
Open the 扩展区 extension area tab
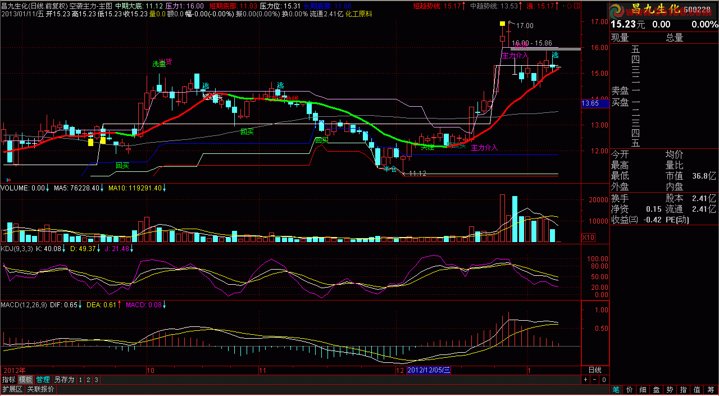pos(12,389)
